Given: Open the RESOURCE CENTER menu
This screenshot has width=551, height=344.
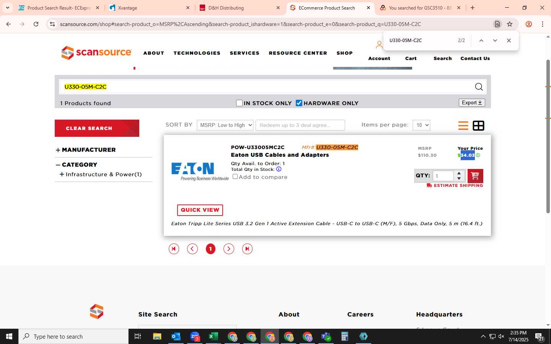Looking at the screenshot, I should pyautogui.click(x=298, y=53).
